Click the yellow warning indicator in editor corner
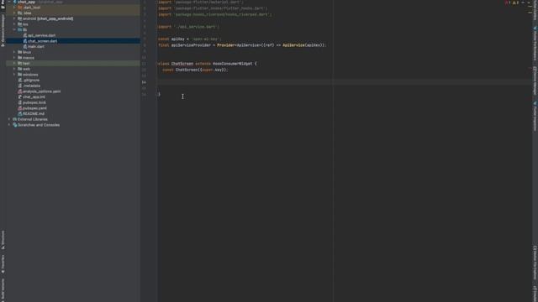538x302 pixels. point(515,3)
